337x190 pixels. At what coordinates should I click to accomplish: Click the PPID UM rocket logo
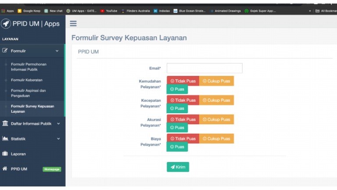[6, 24]
